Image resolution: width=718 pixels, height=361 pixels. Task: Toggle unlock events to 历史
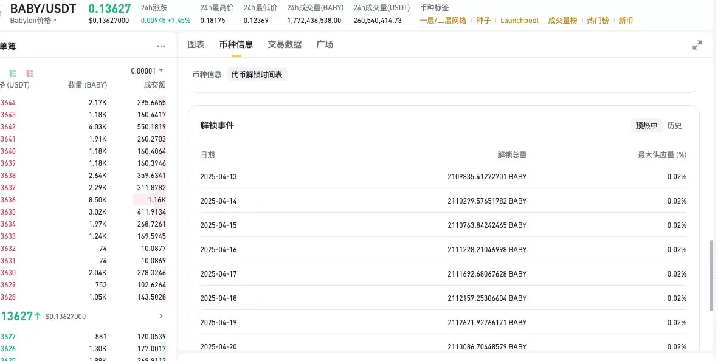click(674, 125)
